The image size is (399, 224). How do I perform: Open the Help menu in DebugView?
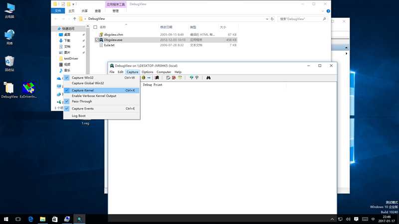coord(178,72)
